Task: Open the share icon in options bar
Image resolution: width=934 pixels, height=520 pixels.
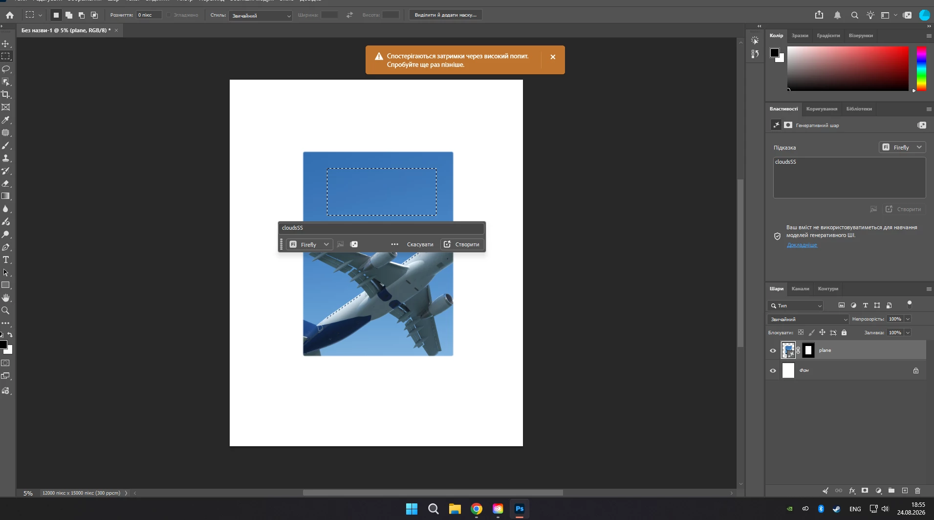Action: [819, 15]
